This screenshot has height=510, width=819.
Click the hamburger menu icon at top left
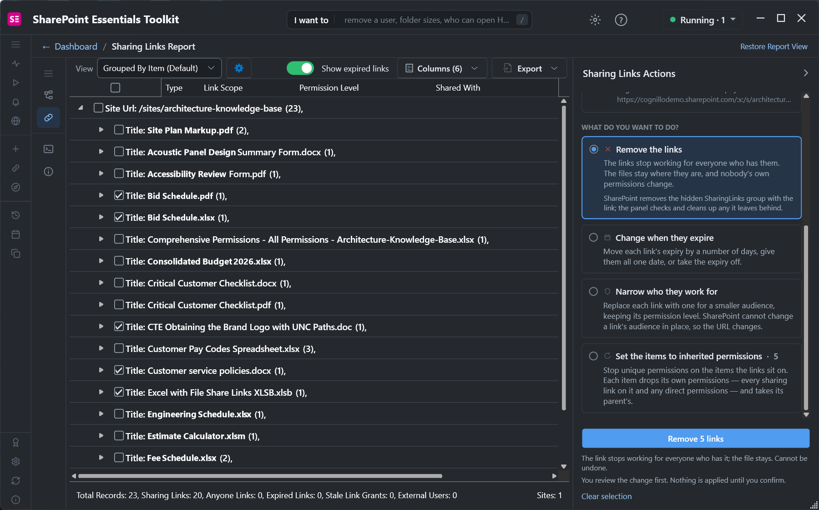point(15,44)
